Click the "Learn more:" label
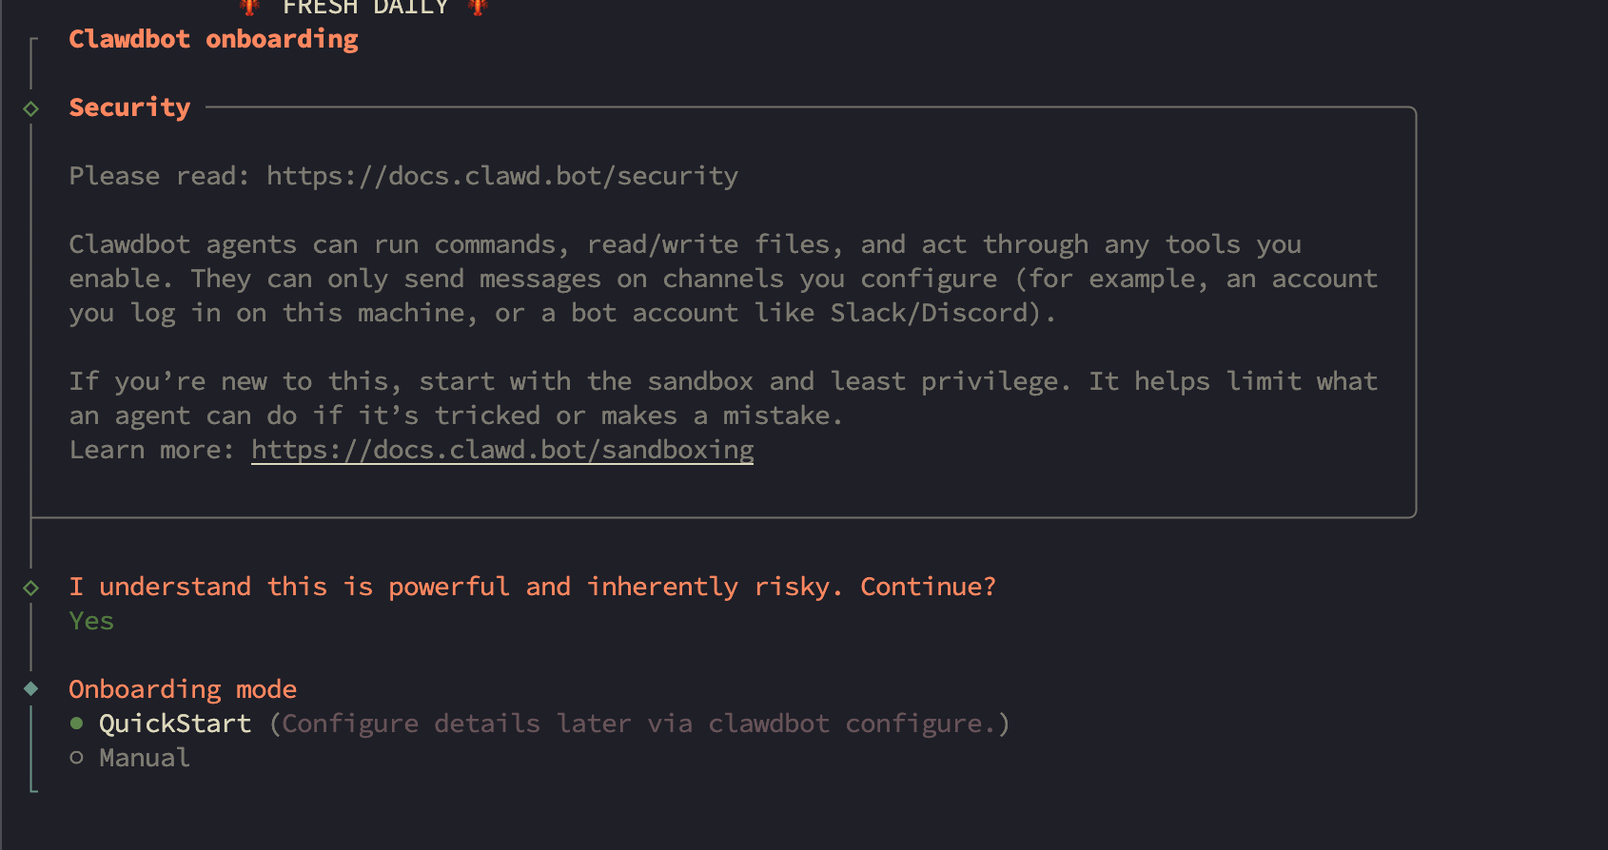The width and height of the screenshot is (1608, 850). tap(151, 450)
